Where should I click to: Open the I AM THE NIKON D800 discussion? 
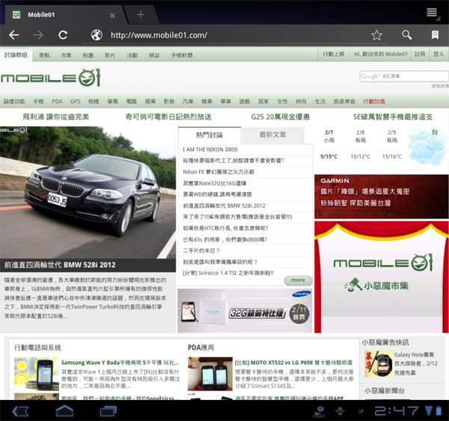click(x=210, y=150)
